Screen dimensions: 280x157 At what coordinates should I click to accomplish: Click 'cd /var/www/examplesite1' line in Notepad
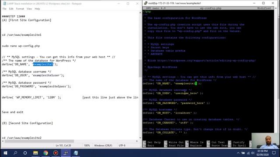(x=21, y=35)
